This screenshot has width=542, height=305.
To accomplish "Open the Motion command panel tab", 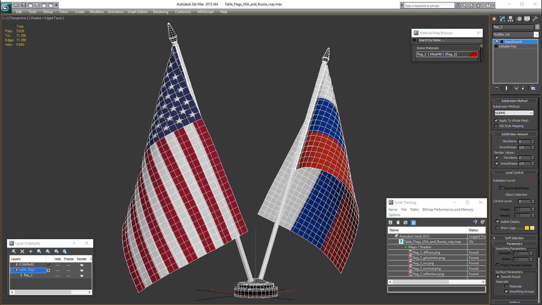I will [x=519, y=19].
